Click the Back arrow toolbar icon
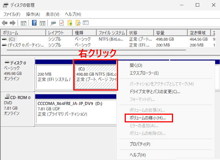The image size is (220, 160). coord(5,23)
